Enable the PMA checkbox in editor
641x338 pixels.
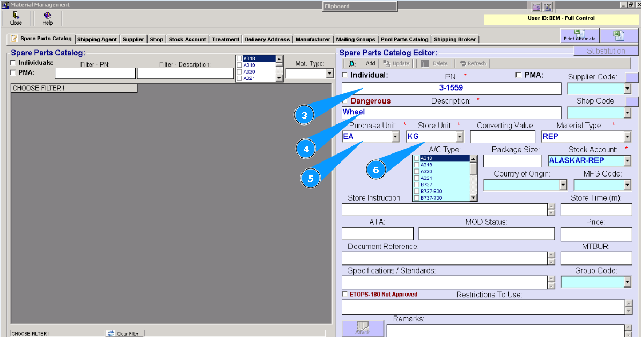pyautogui.click(x=518, y=75)
